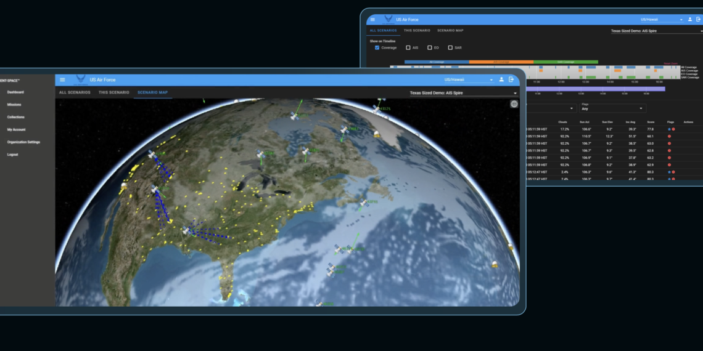The image size is (703, 351).
Task: Enable the SAR timeline checkbox
Action: pyautogui.click(x=450, y=47)
